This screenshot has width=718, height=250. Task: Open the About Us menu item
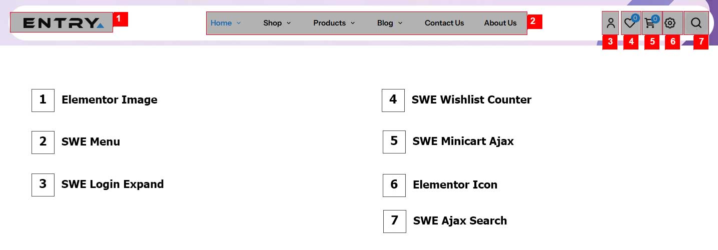(x=500, y=23)
